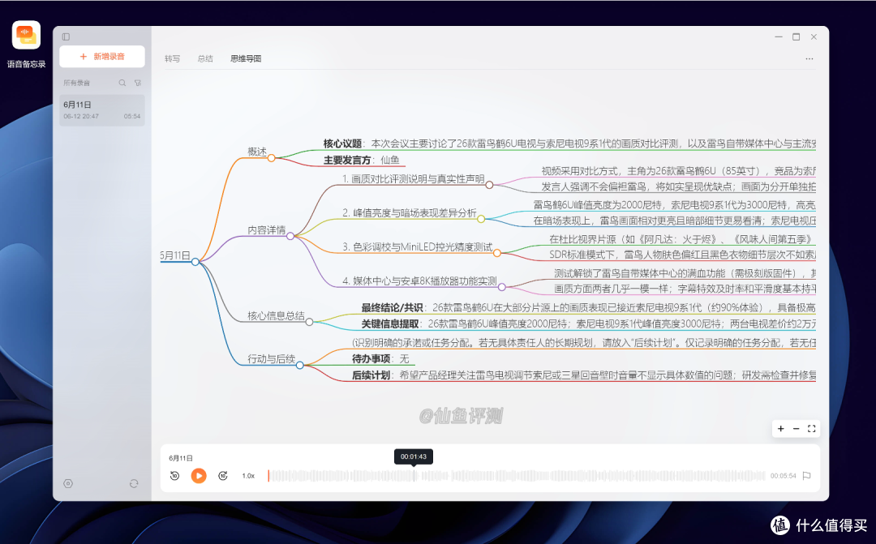Switch to the 思维导图 tab
876x544 pixels.
pos(246,58)
